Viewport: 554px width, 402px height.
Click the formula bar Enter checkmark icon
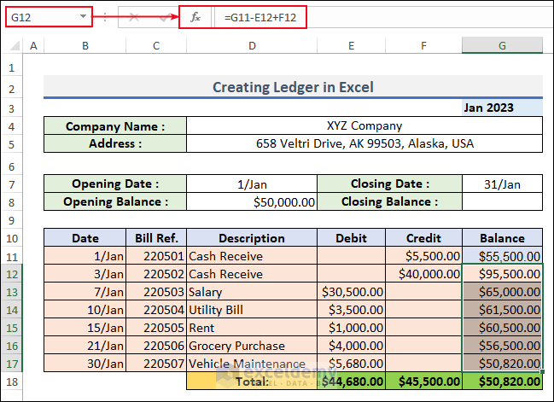pos(165,17)
